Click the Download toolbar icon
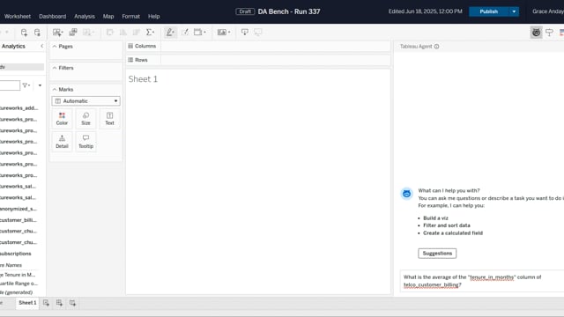564x317 pixels. coord(245,33)
